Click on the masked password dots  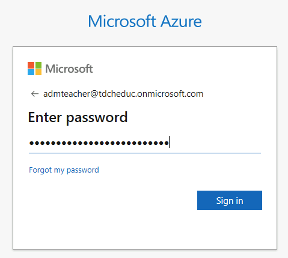coord(99,143)
